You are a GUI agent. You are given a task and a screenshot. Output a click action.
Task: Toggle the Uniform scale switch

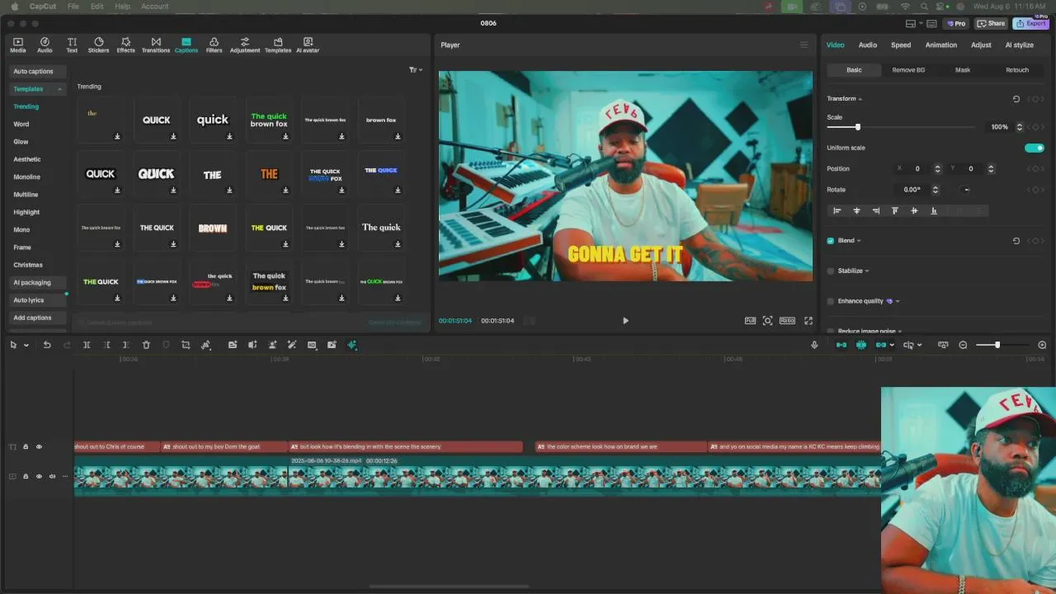pos(1035,148)
